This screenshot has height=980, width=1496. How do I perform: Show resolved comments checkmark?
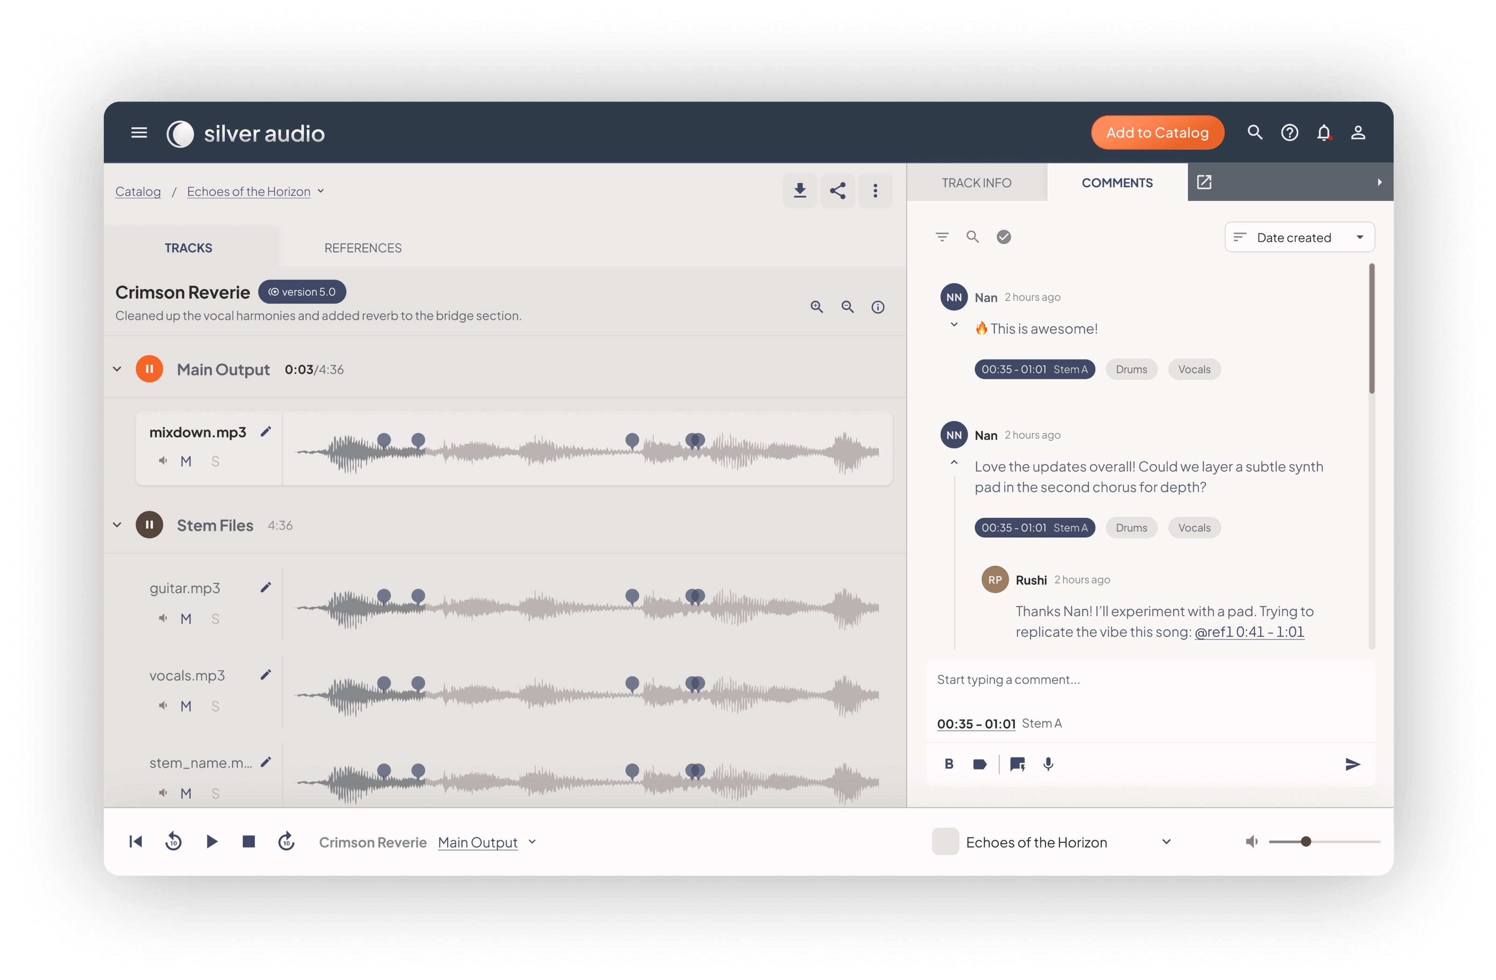pos(1004,237)
